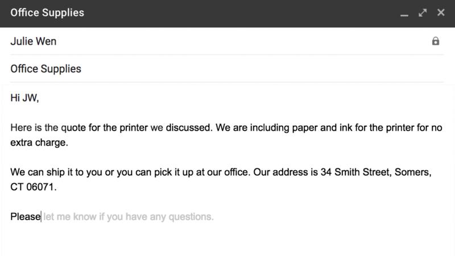Image resolution: width=455 pixels, height=256 pixels.
Task: Expand the compose window to full screen
Action: (x=423, y=13)
